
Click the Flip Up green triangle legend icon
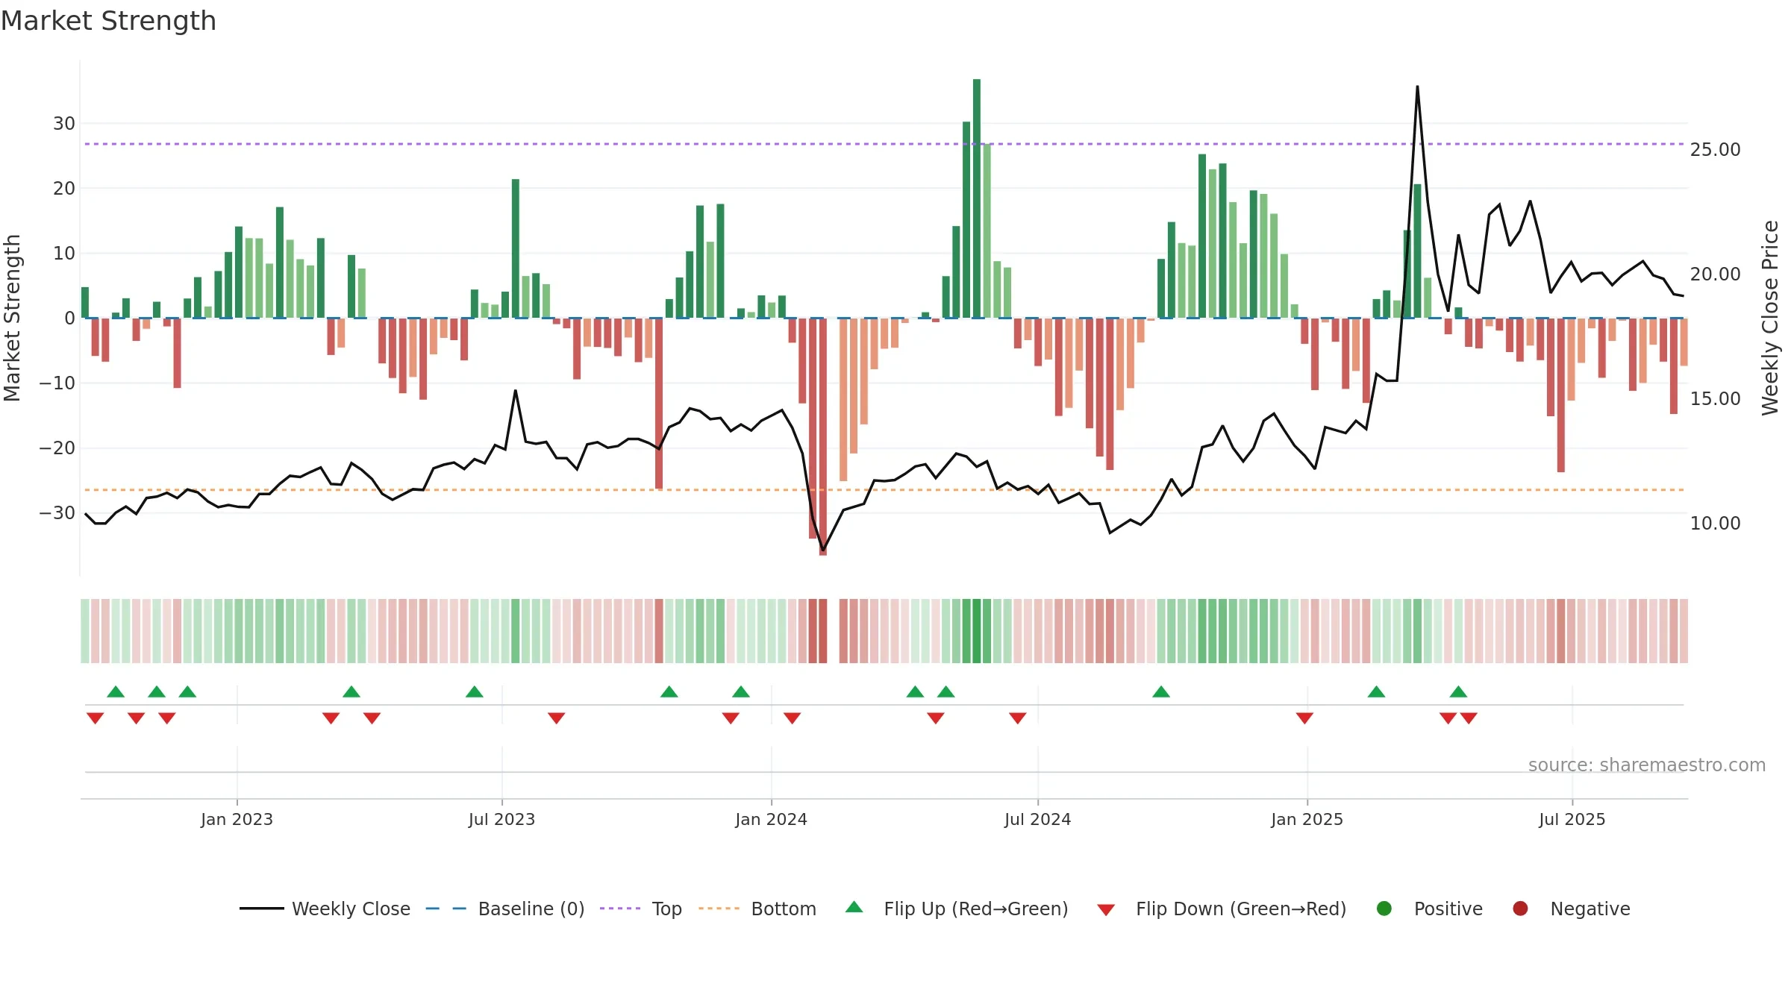pyautogui.click(x=854, y=907)
